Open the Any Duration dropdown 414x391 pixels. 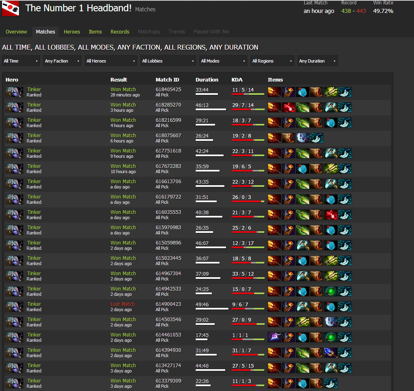point(318,61)
